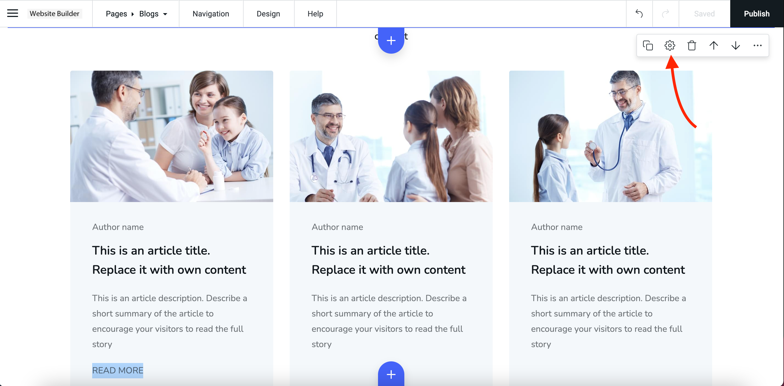Open the hamburger main menu

pyautogui.click(x=12, y=13)
